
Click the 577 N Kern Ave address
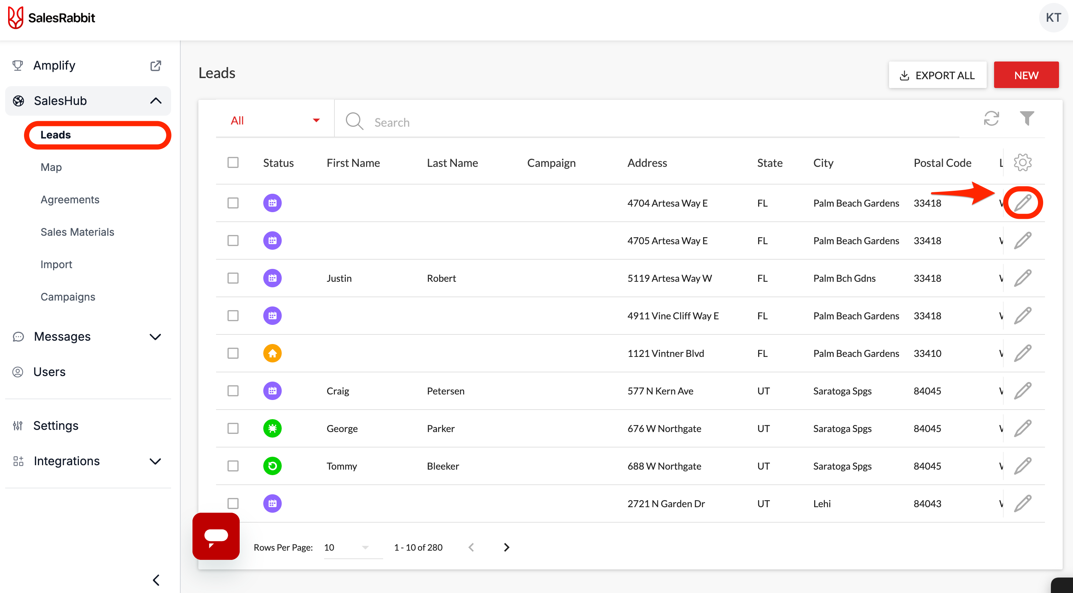(x=660, y=391)
